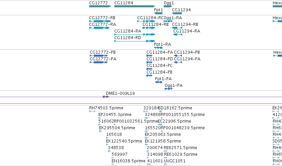Click EST RE61029.5prime

tap(166, 158)
